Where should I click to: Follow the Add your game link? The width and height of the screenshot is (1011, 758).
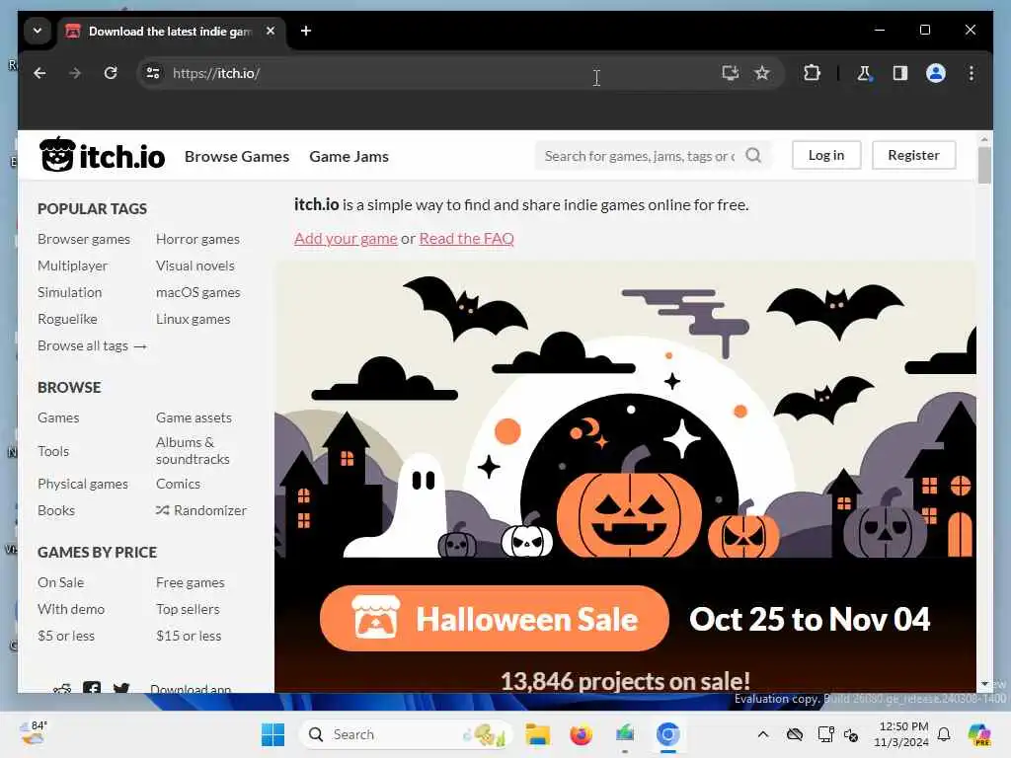click(346, 239)
